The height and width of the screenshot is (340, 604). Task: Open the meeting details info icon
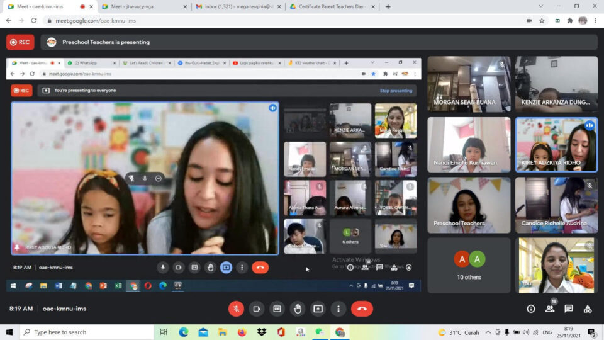pos(531,309)
